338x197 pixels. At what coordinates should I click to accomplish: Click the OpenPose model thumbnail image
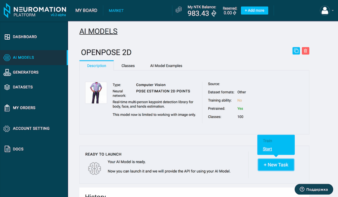tap(96, 93)
